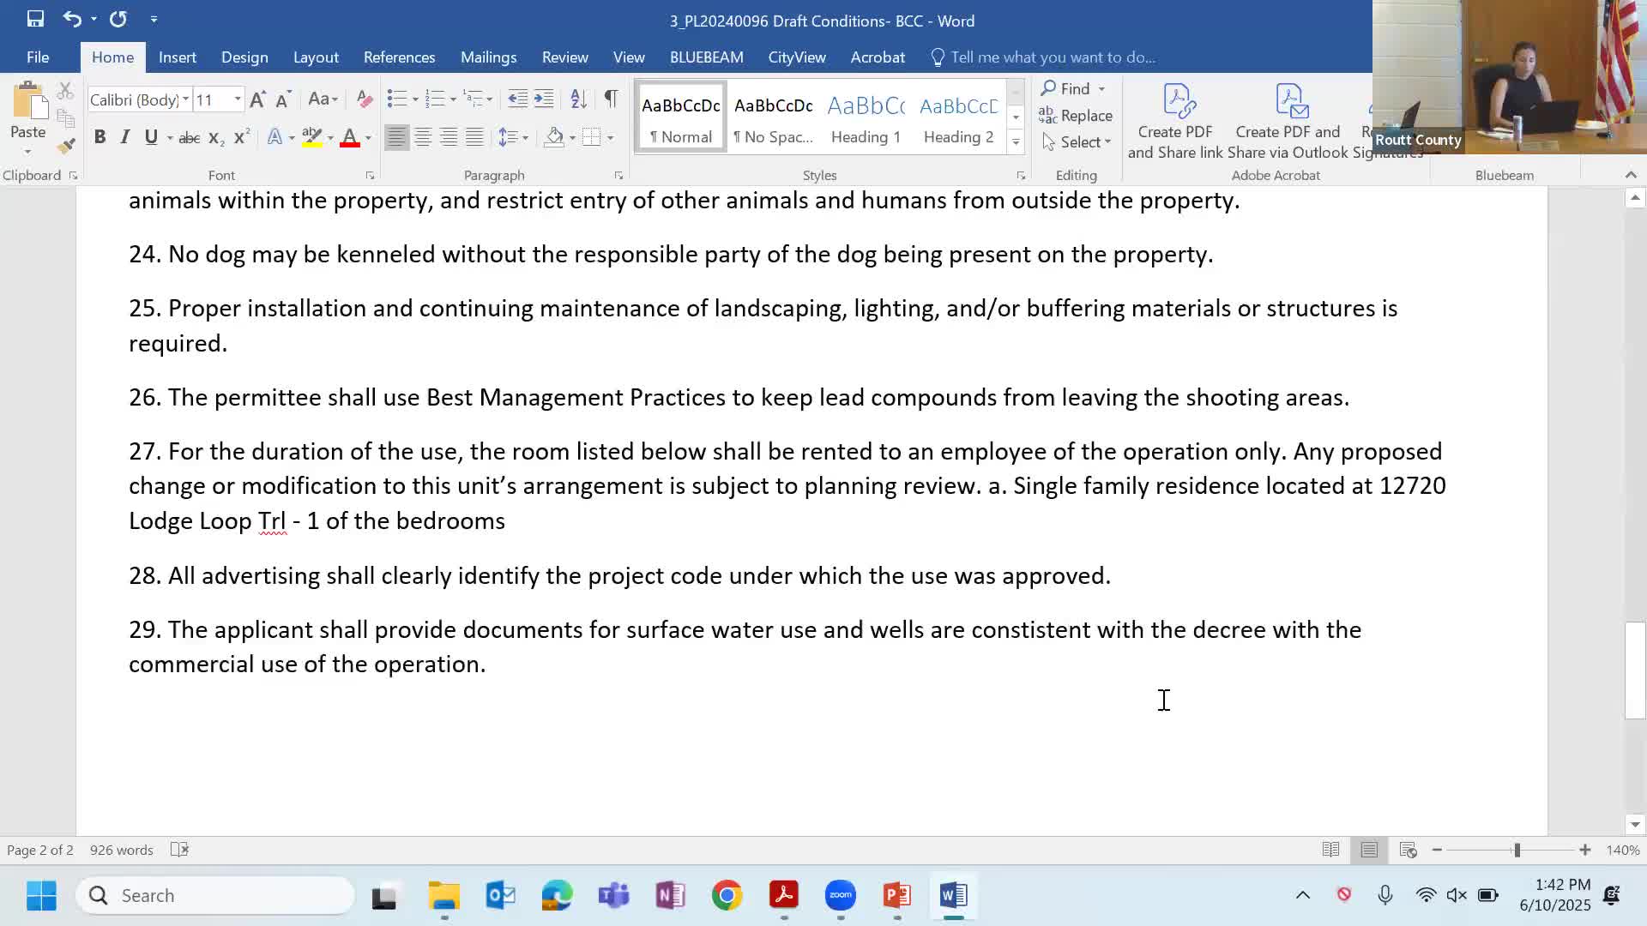Click the Replace button

[x=1076, y=116]
